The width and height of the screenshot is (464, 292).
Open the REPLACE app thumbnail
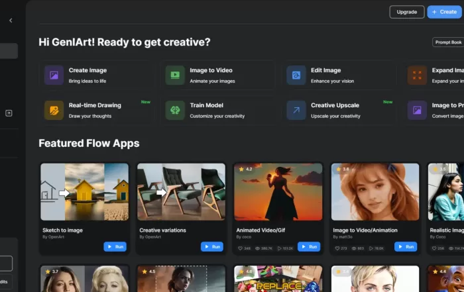(278, 279)
